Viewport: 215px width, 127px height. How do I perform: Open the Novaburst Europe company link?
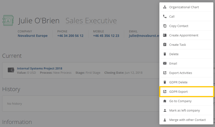click(x=33, y=36)
